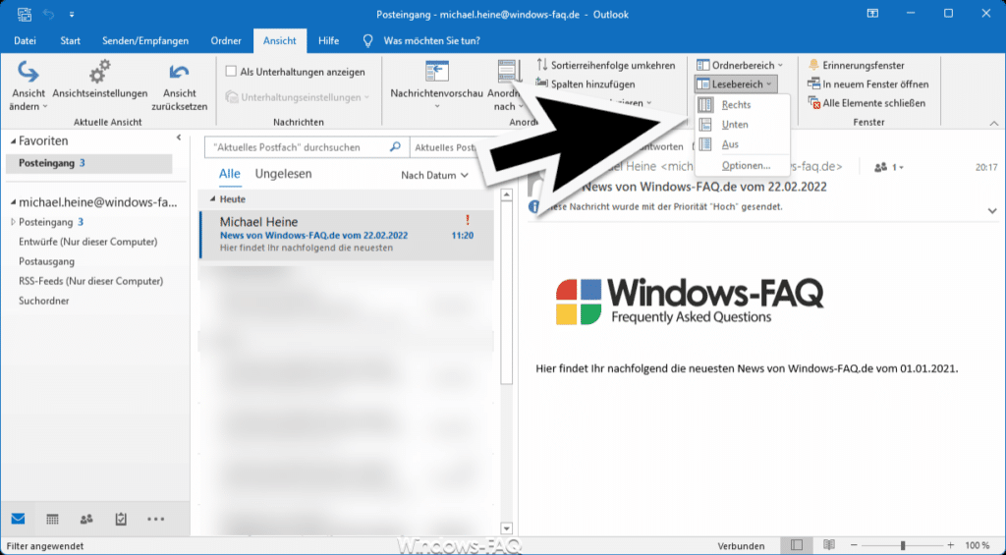
Task: Expand the message header chevron
Action: pyautogui.click(x=992, y=210)
